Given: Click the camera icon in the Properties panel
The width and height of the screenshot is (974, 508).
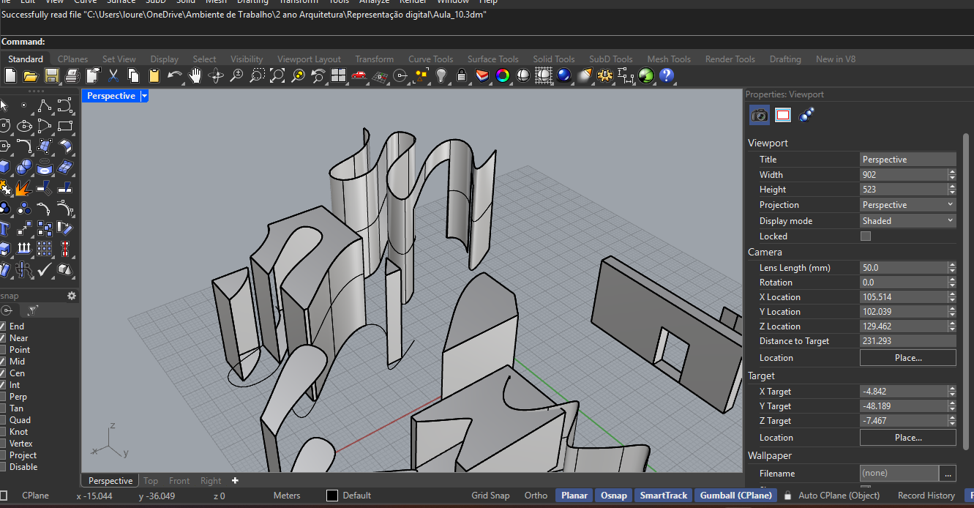Looking at the screenshot, I should [x=759, y=115].
